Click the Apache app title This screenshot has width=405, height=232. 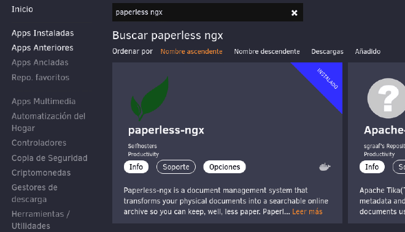[384, 130]
